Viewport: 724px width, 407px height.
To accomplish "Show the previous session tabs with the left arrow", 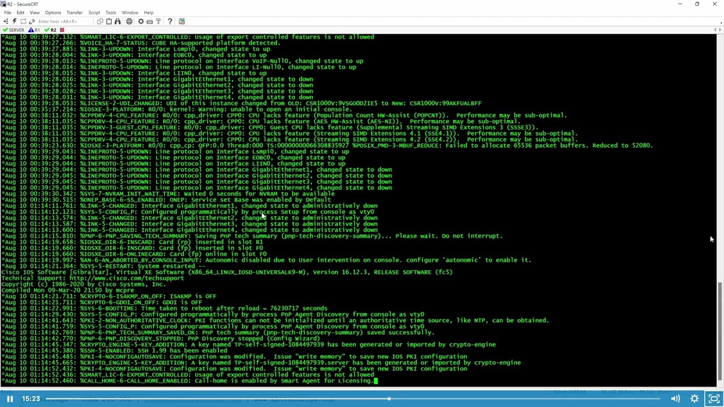I will click(714, 30).
